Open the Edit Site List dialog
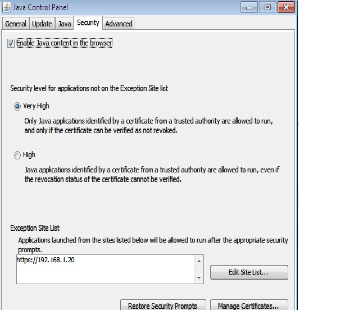 (x=249, y=272)
